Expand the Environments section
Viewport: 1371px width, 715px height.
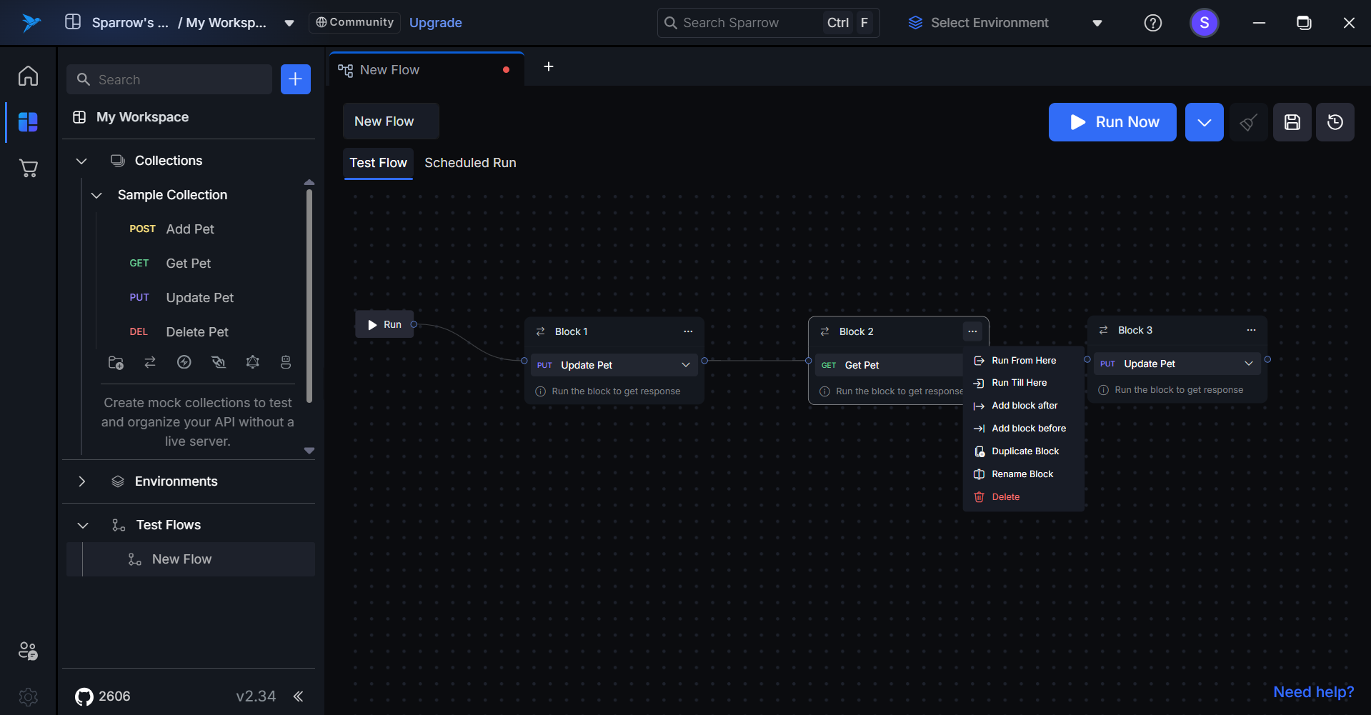pyautogui.click(x=82, y=481)
